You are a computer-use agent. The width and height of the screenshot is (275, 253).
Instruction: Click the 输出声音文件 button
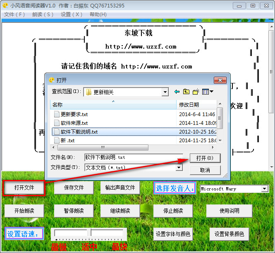coord(120,187)
